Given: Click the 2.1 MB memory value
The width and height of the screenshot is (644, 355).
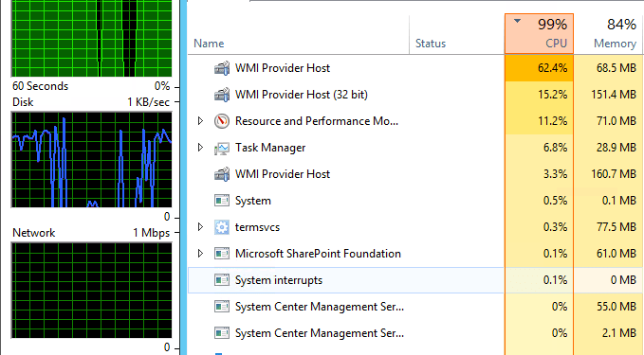Looking at the screenshot, I should click(619, 333).
